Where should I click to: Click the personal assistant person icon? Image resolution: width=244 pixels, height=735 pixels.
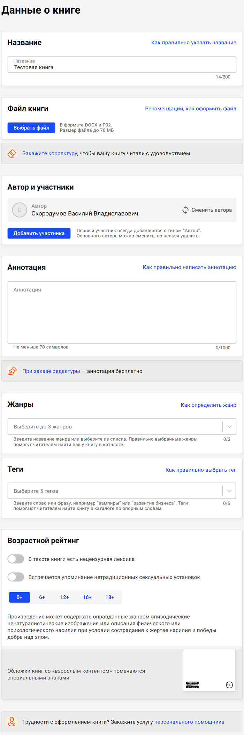(12, 721)
